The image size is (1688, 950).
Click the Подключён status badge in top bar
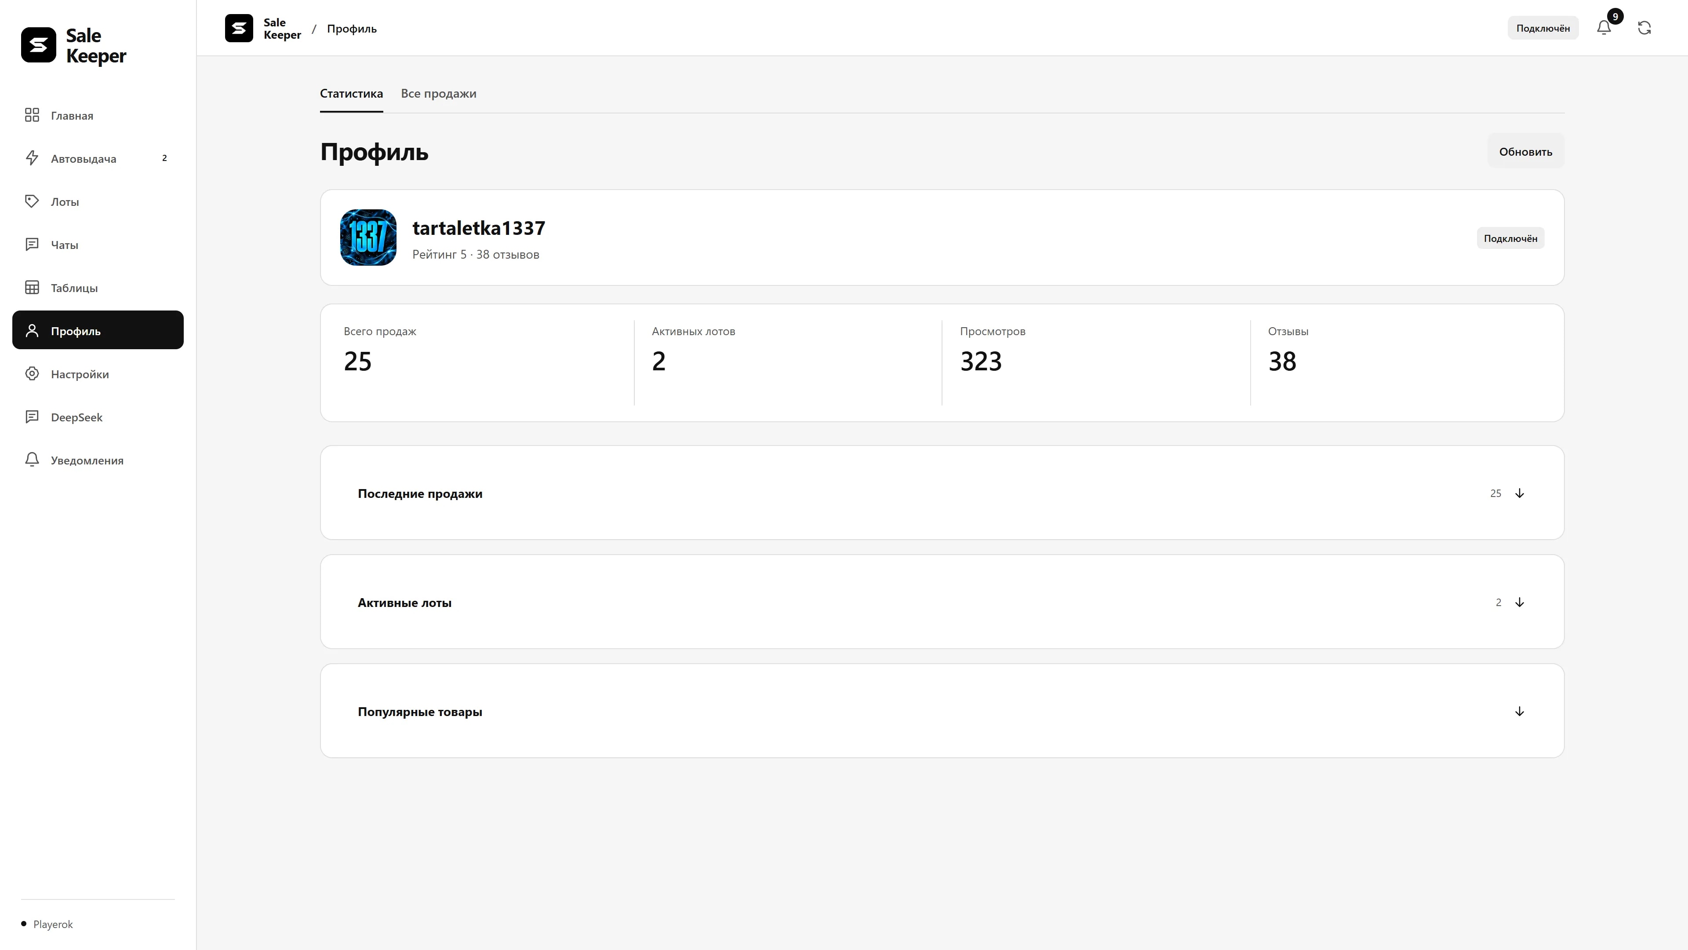coord(1542,28)
